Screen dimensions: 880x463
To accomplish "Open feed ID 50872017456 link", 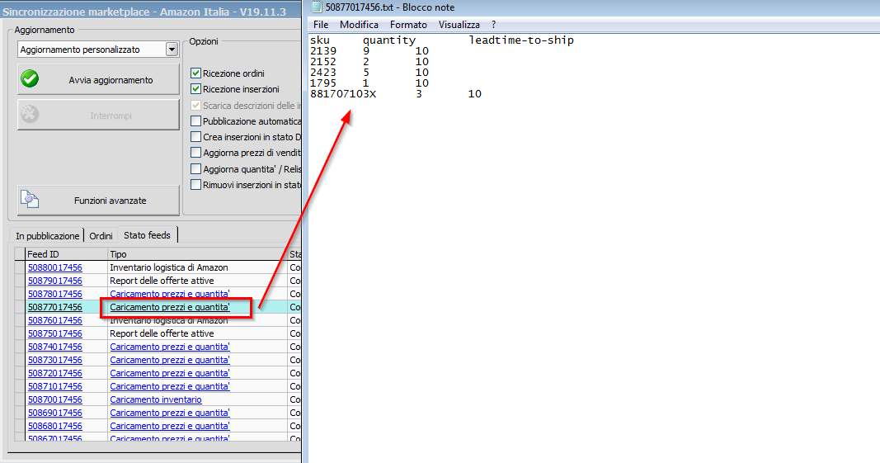I will click(x=55, y=373).
